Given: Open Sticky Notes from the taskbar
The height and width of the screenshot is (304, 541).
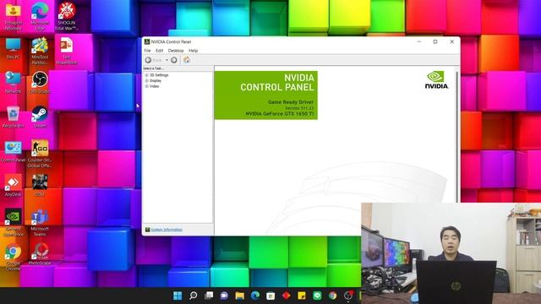Looking at the screenshot, I should point(302,296).
